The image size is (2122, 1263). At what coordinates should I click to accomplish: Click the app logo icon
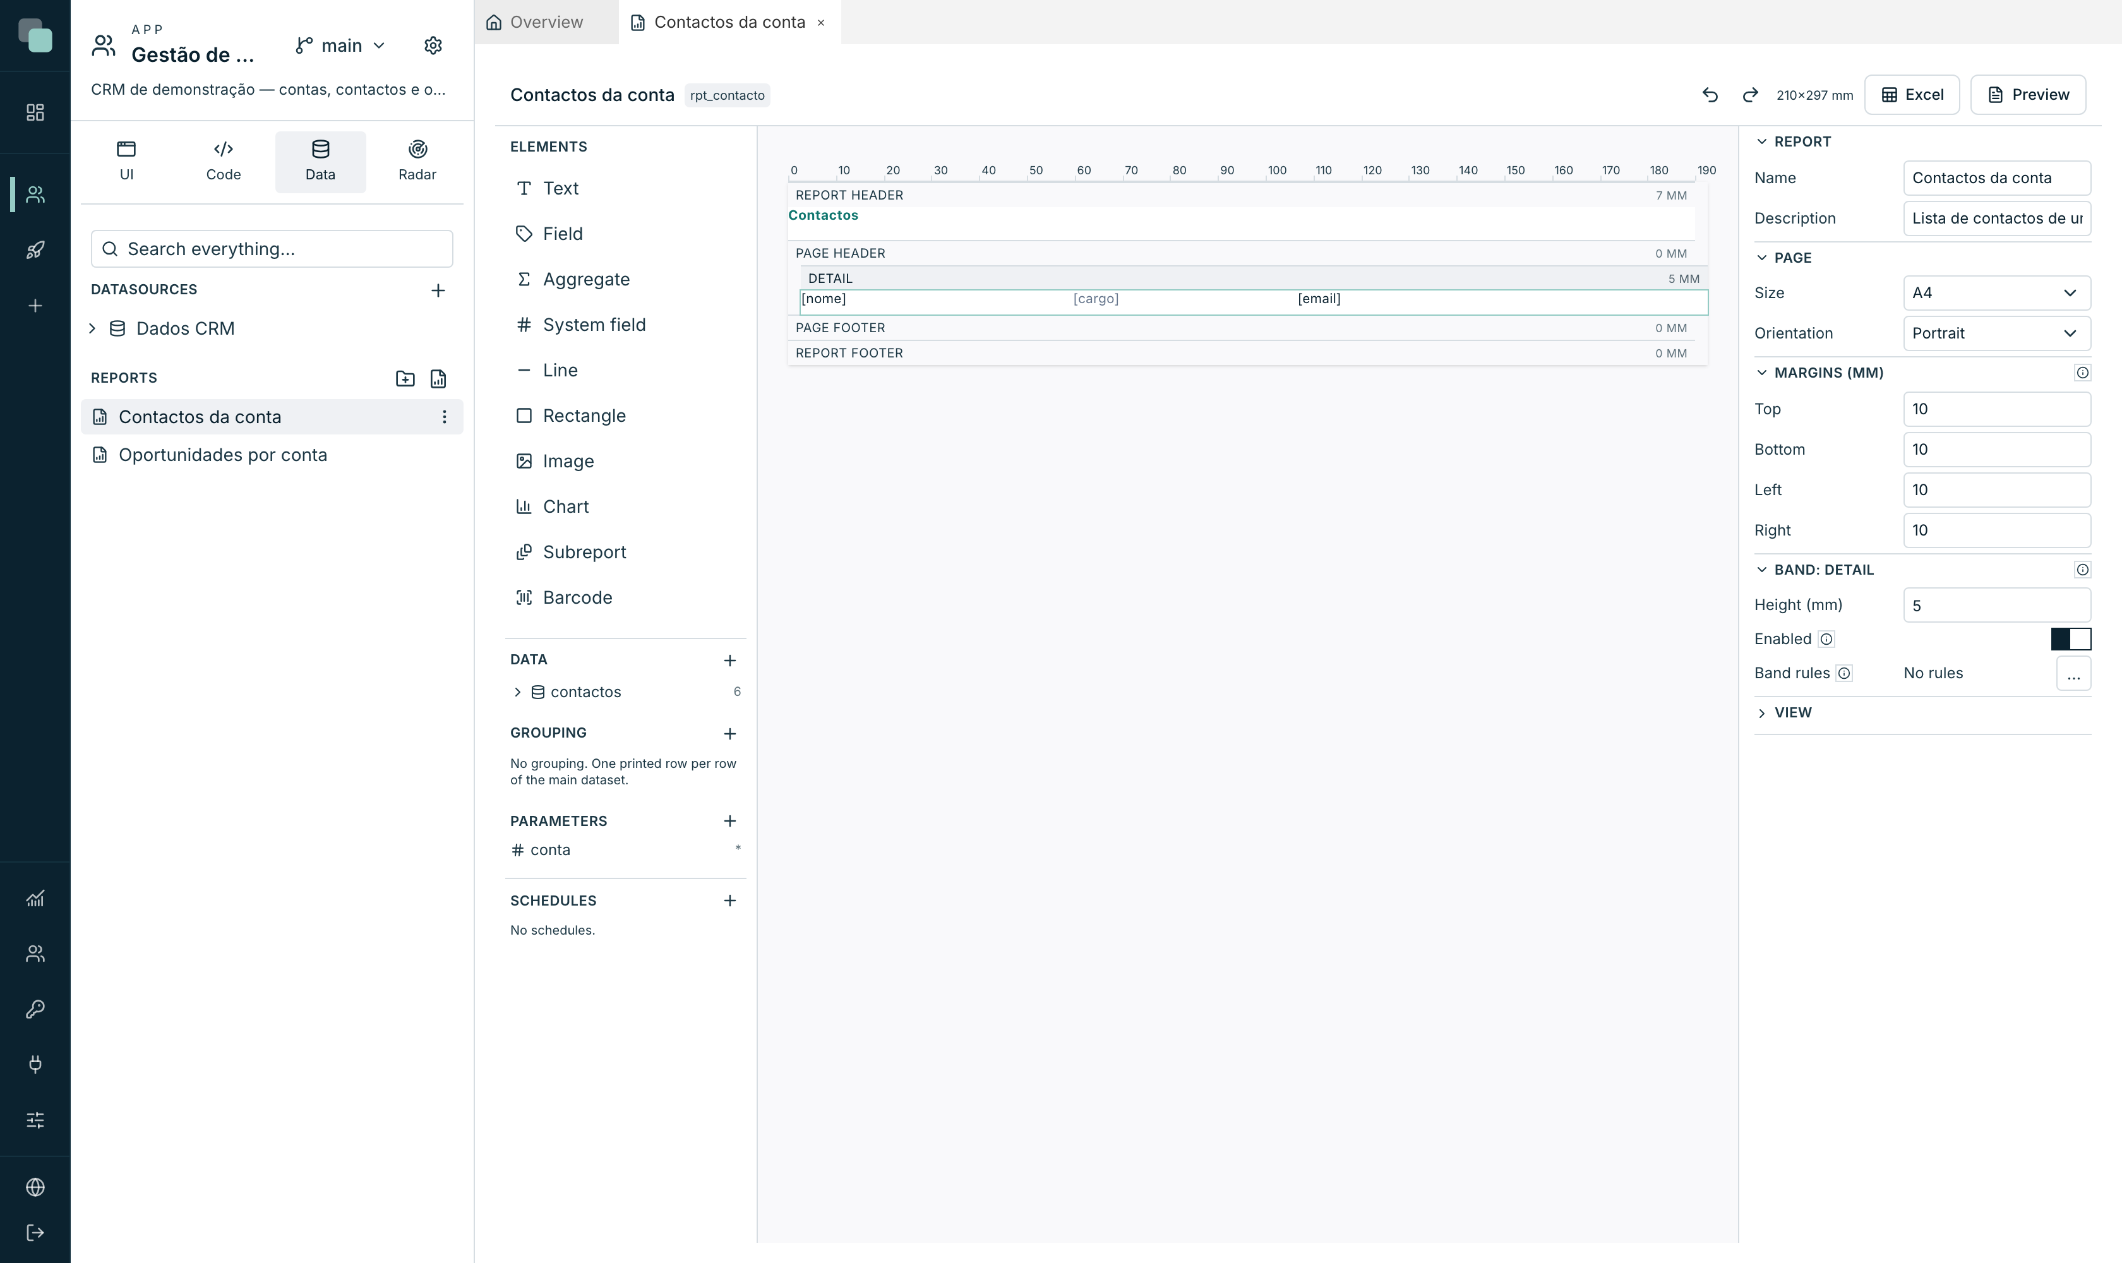click(x=35, y=35)
